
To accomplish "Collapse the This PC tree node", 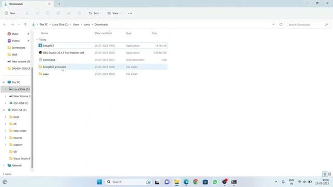I will [4, 82].
